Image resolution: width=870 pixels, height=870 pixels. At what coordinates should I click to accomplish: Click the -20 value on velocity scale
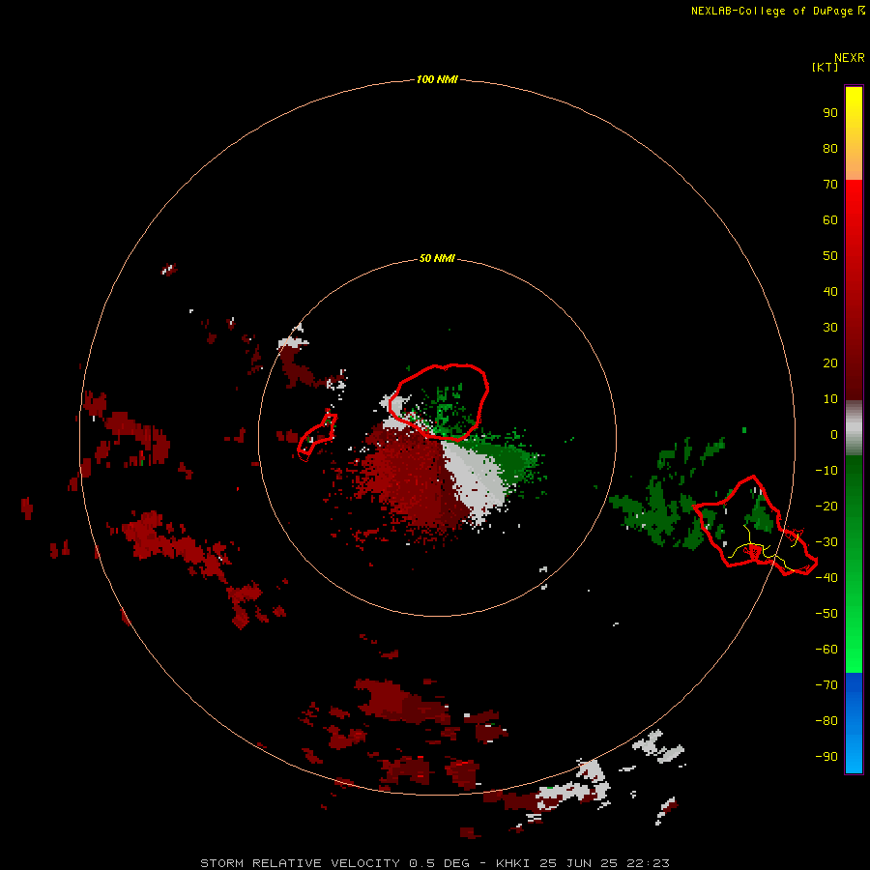pos(826,506)
